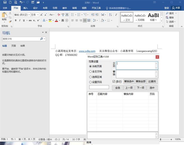Click the Sort A-Z icon
Viewport: 184px width, 145px height.
[x=111, y=15]
